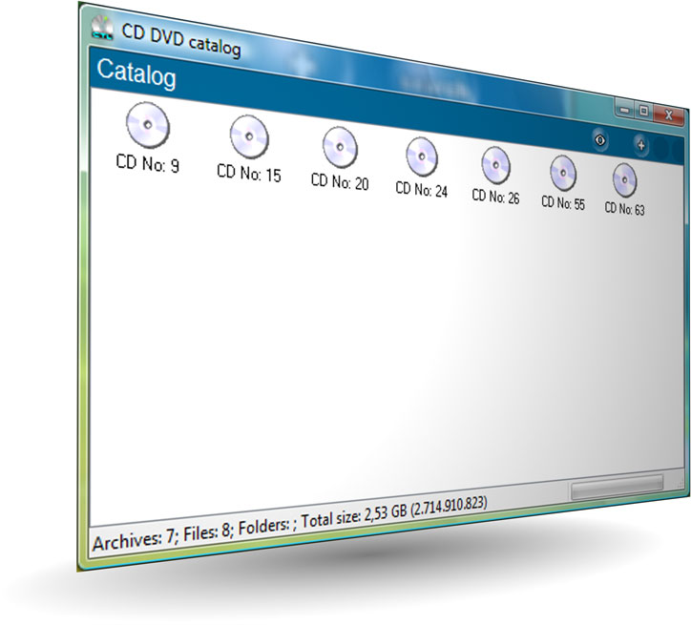The image size is (691, 625).
Task: Click the eye view icon in the blue header
Action: 599,140
